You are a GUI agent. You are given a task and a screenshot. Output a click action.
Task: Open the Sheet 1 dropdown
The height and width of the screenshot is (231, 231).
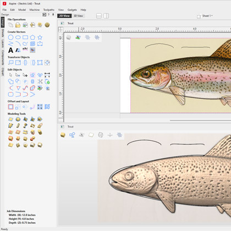pyautogui.click(x=205, y=16)
